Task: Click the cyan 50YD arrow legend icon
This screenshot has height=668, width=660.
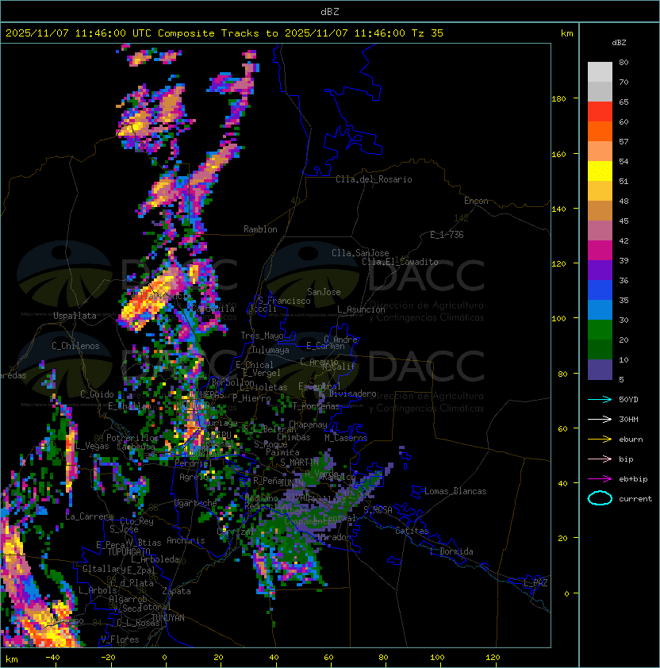Action: [600, 399]
